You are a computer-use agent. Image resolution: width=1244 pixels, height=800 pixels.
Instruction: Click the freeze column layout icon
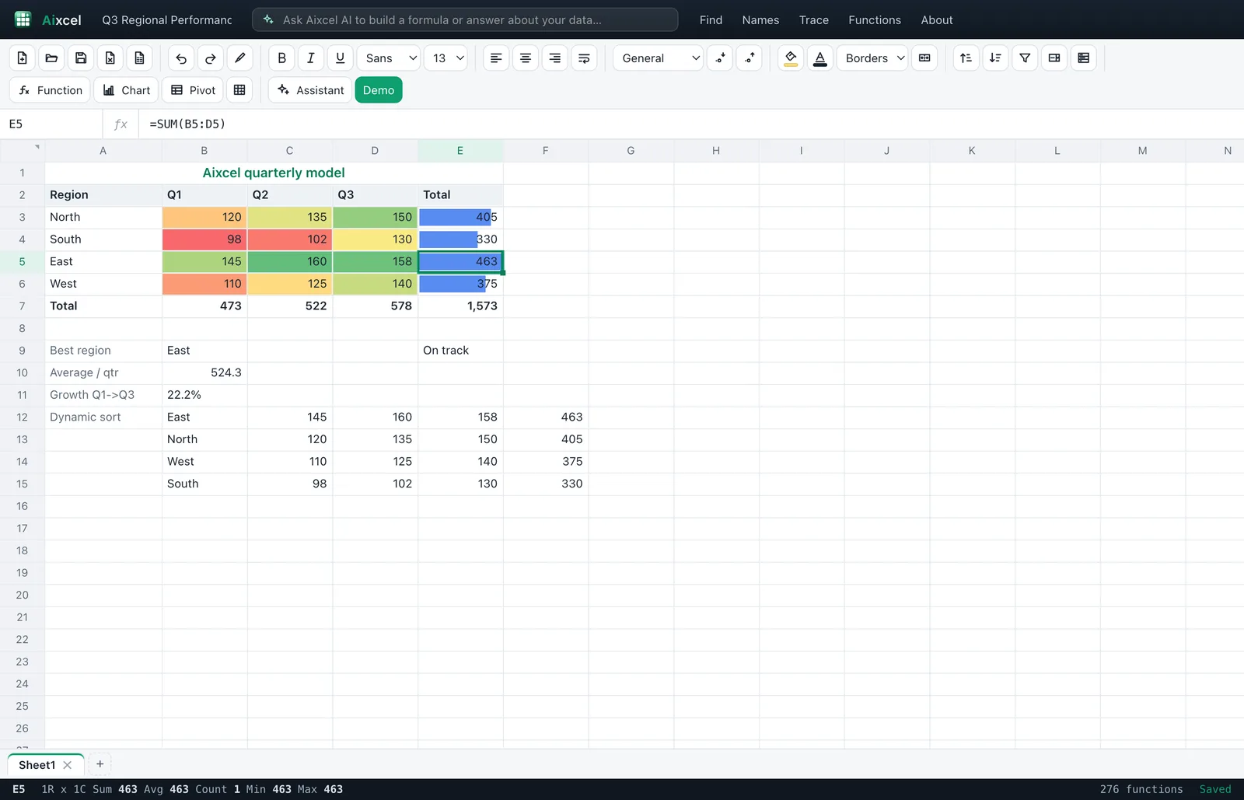(x=1054, y=58)
